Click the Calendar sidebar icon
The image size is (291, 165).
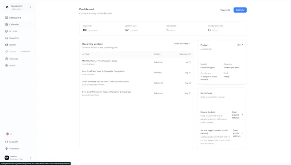pos(7,24)
